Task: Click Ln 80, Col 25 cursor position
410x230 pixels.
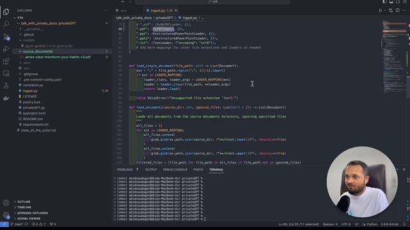Action: [299, 224]
